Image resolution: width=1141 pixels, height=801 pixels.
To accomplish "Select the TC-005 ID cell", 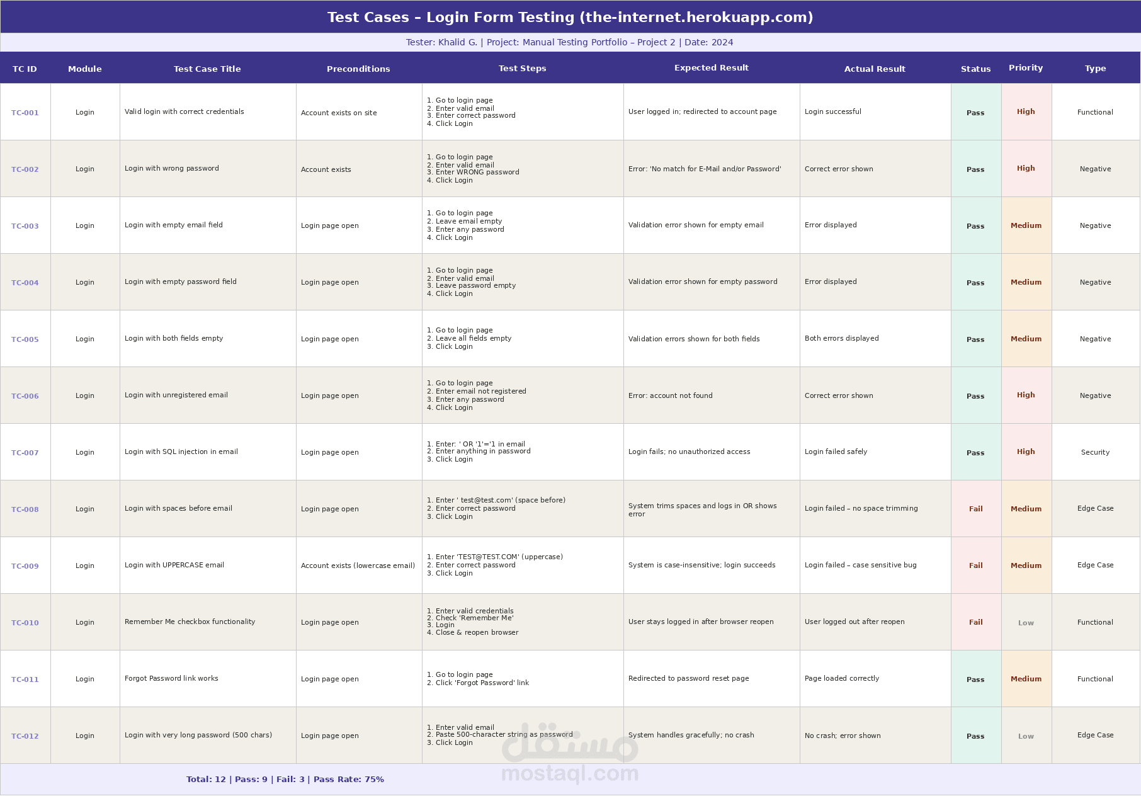I will (25, 339).
